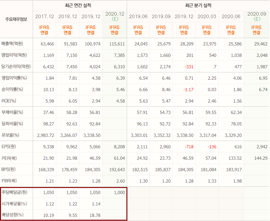
Task: Select the 91,583 매출액 value
Action: point(71,44)
